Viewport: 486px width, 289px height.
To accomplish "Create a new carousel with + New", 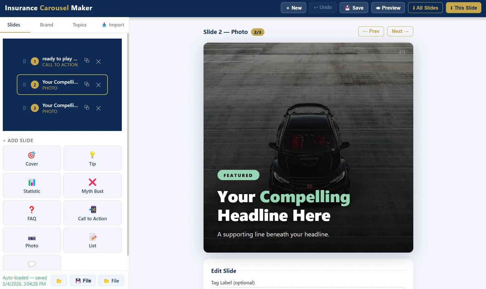I will click(293, 8).
